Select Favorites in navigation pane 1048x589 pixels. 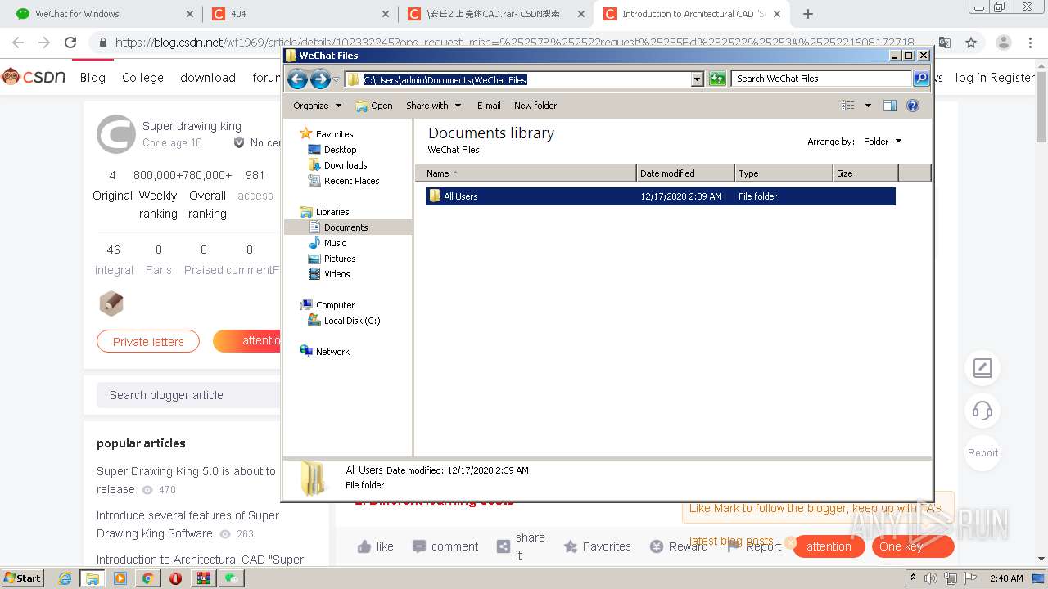[x=327, y=134]
